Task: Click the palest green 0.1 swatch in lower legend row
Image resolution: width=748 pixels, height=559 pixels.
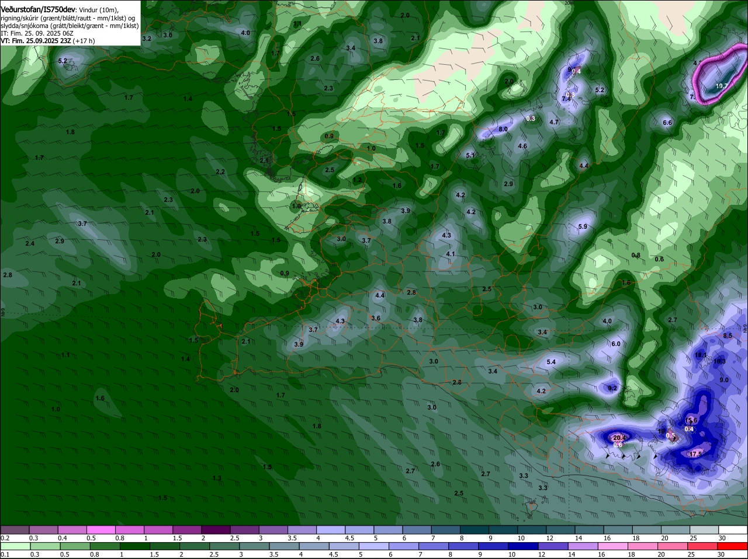Action: [x=15, y=546]
